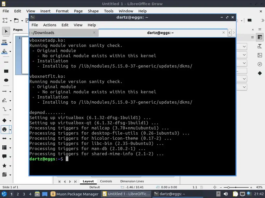Open the sidebar Gallery deck

click(x=260, y=55)
